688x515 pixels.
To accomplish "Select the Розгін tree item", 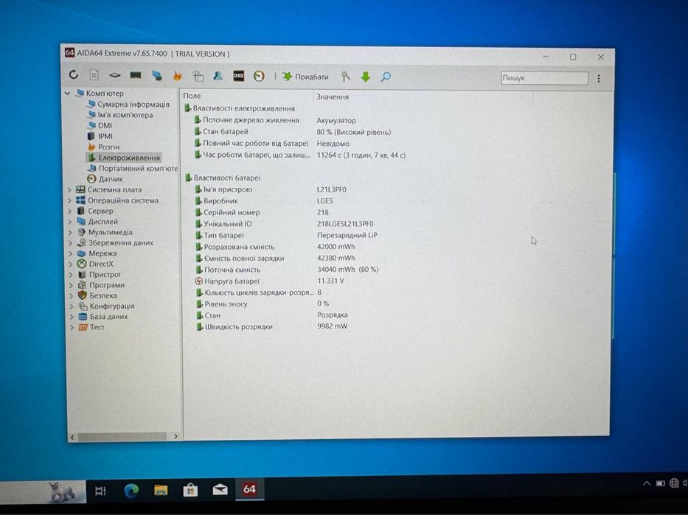I will pyautogui.click(x=103, y=147).
